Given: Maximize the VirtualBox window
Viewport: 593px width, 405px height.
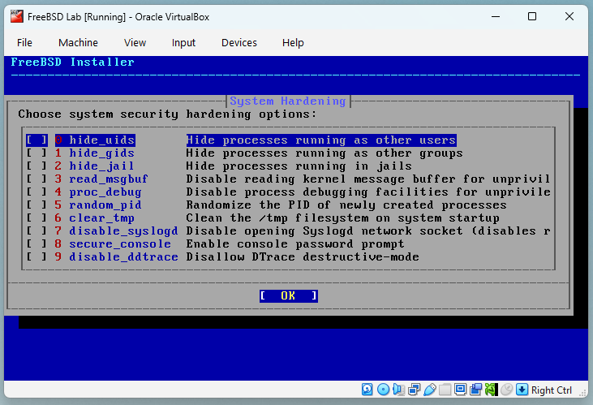Looking at the screenshot, I should (532, 17).
